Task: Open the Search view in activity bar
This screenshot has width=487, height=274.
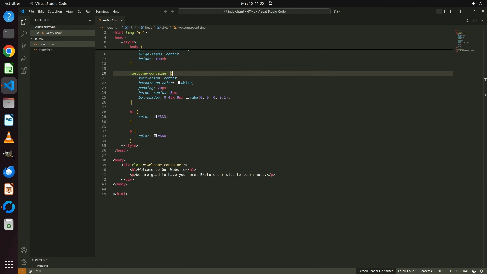Action: pos(24,34)
